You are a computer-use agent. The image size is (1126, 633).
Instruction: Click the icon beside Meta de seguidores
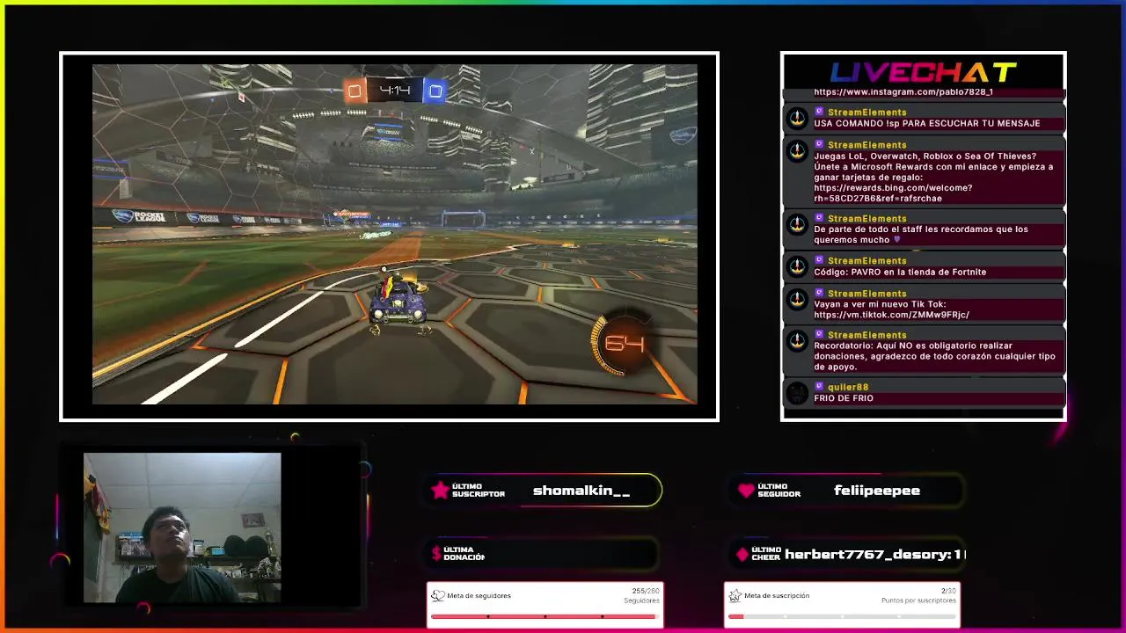pyautogui.click(x=437, y=595)
